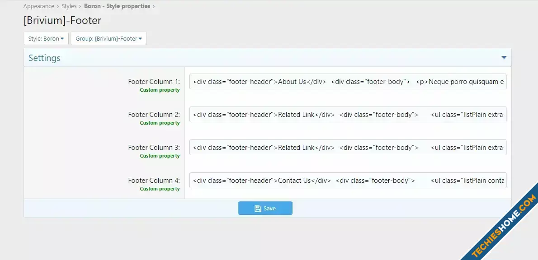538x260 pixels.
Task: Collapse the Settings section arrow
Action: click(x=504, y=58)
